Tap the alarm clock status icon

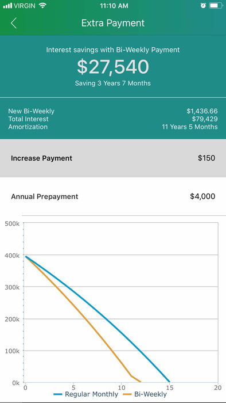(x=203, y=6)
